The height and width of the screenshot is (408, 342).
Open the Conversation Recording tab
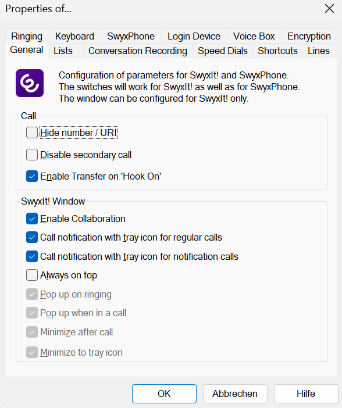(x=138, y=51)
